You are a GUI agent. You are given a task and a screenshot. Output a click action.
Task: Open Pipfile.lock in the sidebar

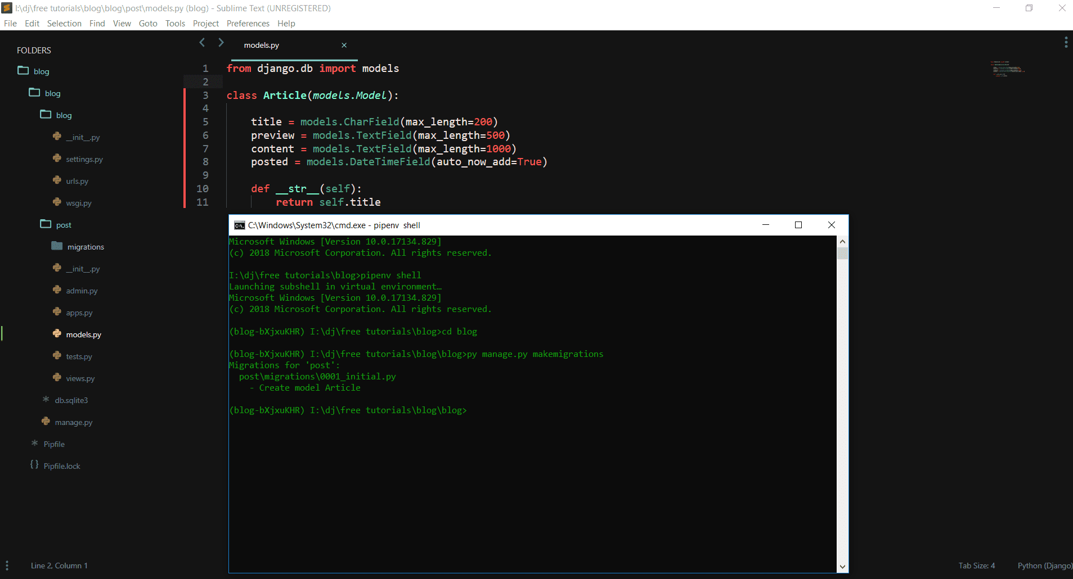click(x=62, y=466)
